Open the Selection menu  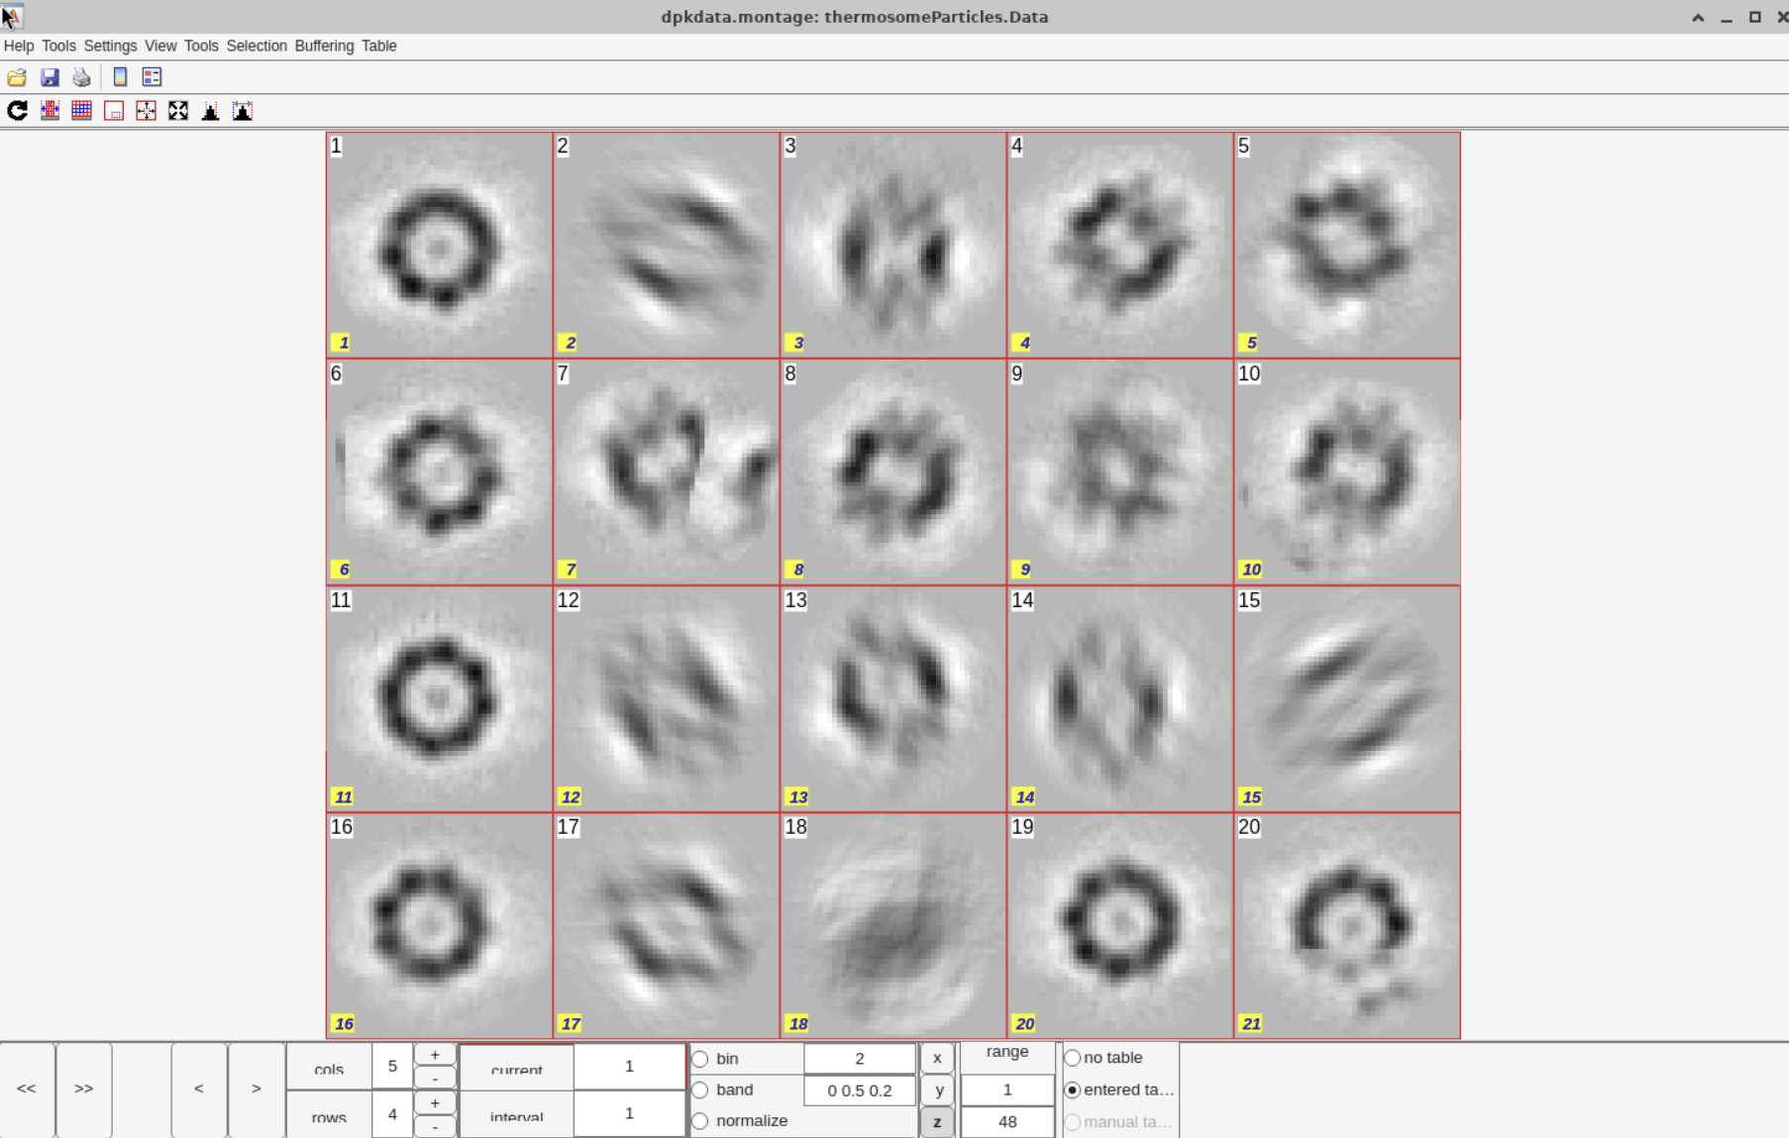(x=257, y=46)
